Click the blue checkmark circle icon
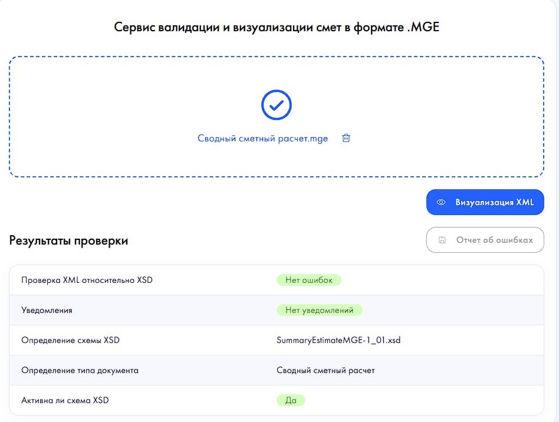 click(277, 105)
